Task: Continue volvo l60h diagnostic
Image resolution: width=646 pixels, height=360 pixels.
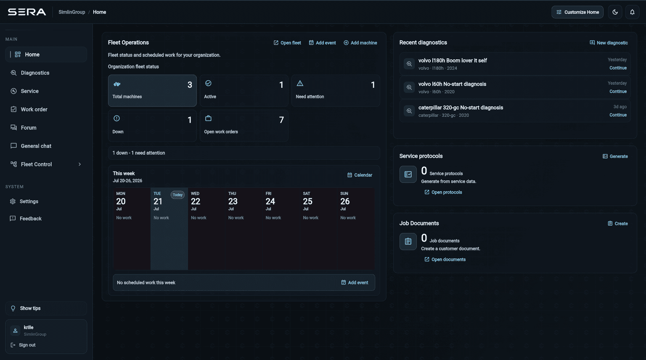Action: tap(618, 92)
